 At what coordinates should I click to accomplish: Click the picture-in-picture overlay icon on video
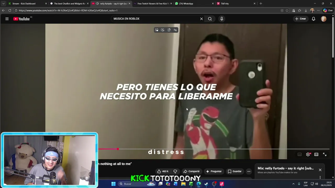point(157,30)
